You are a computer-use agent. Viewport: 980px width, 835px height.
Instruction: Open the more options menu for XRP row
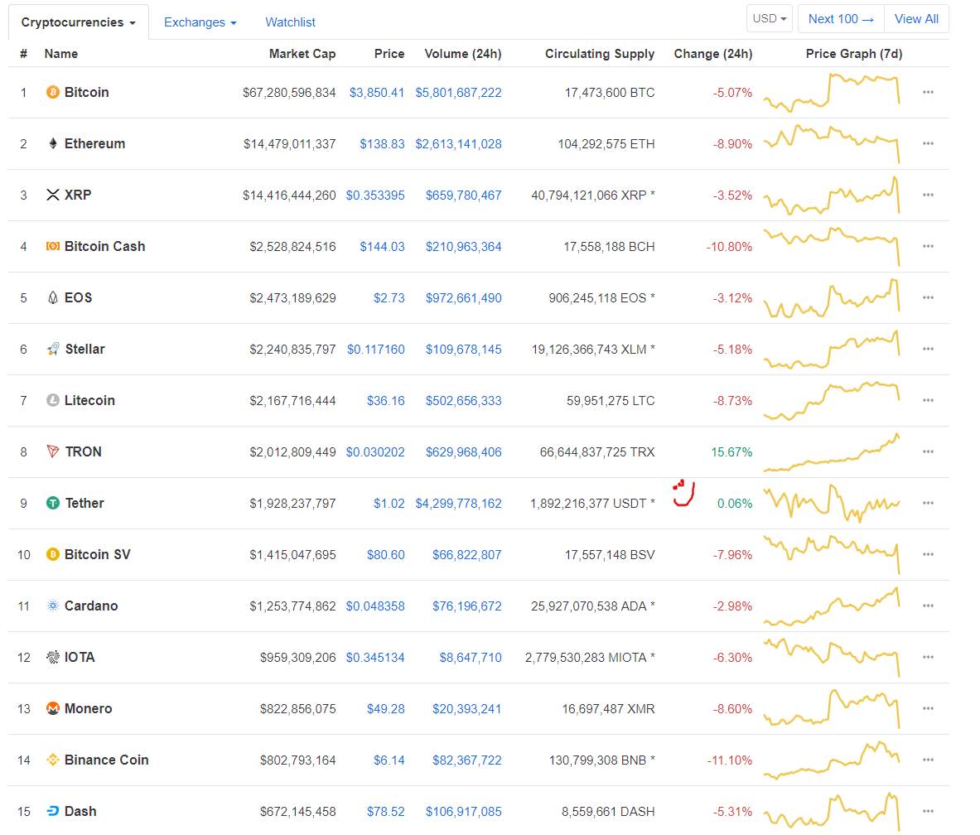tap(928, 195)
